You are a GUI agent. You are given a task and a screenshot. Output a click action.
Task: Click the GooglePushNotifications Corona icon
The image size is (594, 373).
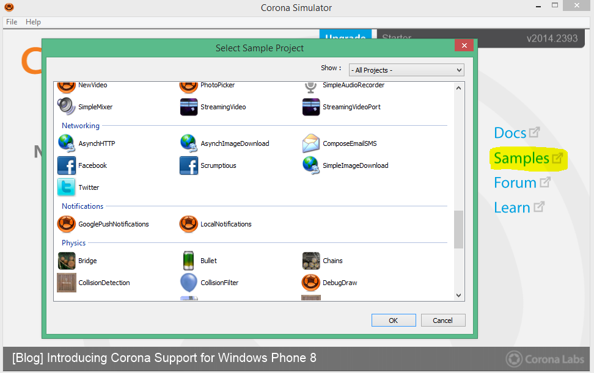(66, 224)
